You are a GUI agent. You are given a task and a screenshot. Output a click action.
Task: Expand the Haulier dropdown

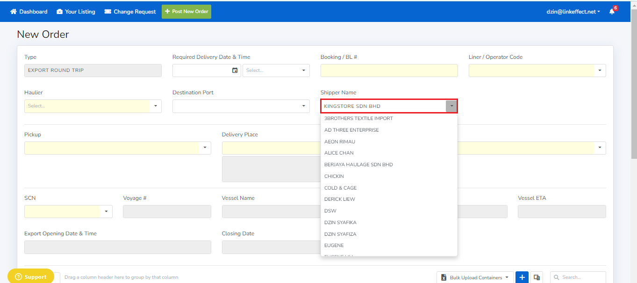(x=155, y=106)
